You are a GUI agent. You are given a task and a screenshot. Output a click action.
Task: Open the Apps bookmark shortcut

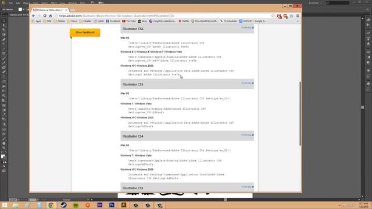pos(36,21)
